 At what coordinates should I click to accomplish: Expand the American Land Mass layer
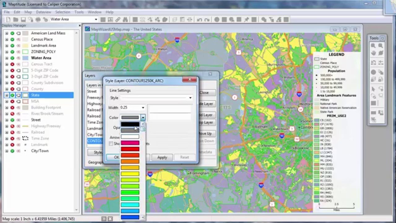pyautogui.click(x=6, y=33)
